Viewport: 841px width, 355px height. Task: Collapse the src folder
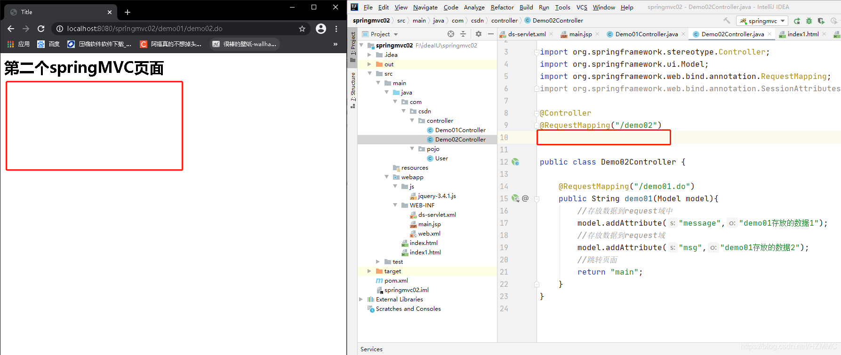coord(369,73)
